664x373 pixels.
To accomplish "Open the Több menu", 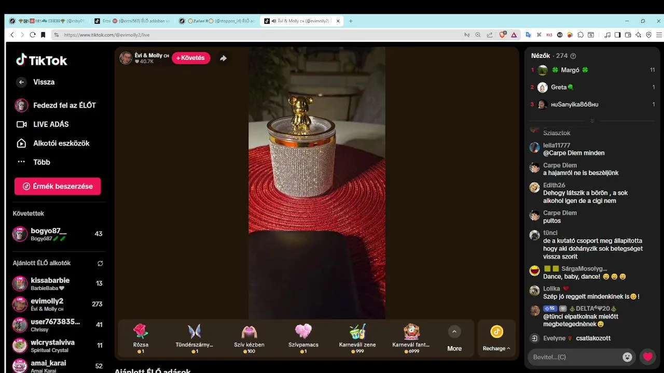I will pyautogui.click(x=34, y=162).
